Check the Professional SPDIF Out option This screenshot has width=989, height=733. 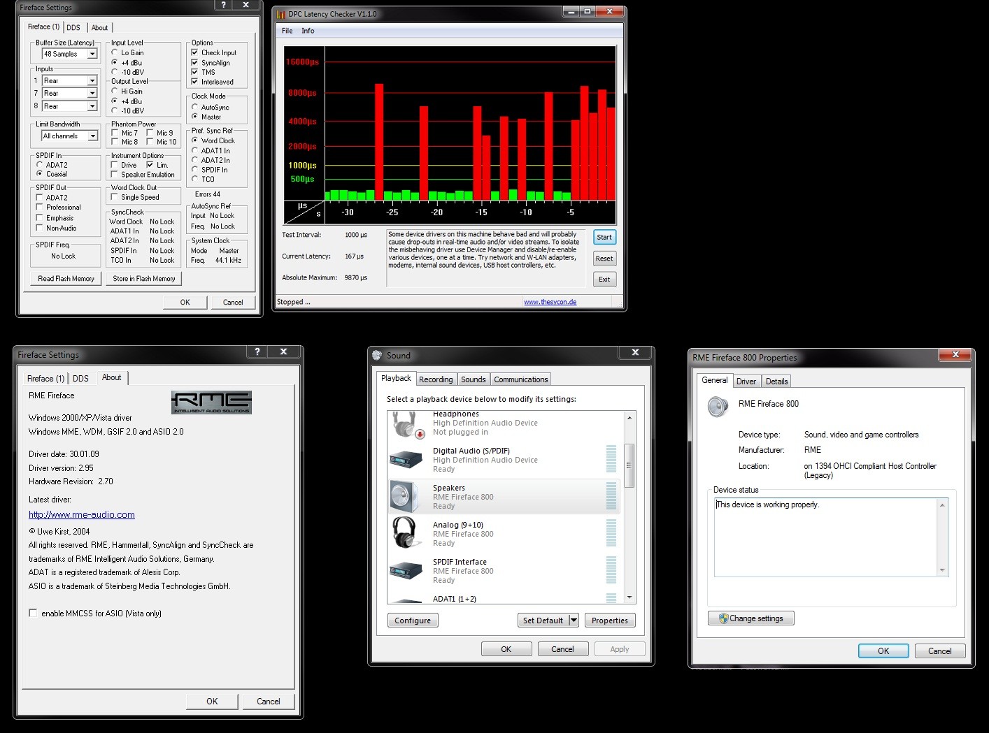click(x=40, y=208)
